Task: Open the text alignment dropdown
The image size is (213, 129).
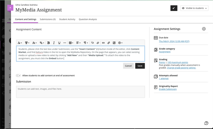Action: pyautogui.click(x=78, y=43)
